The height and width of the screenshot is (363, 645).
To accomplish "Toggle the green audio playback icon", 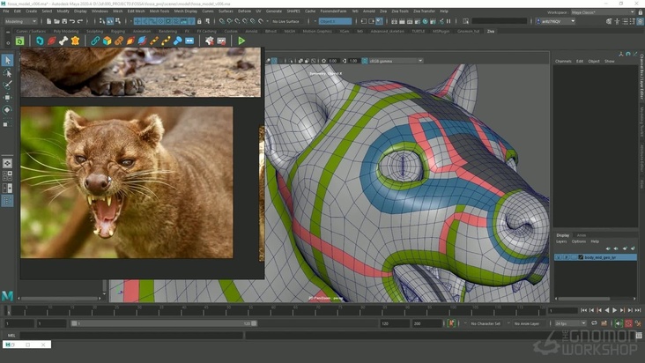I will click(x=619, y=323).
